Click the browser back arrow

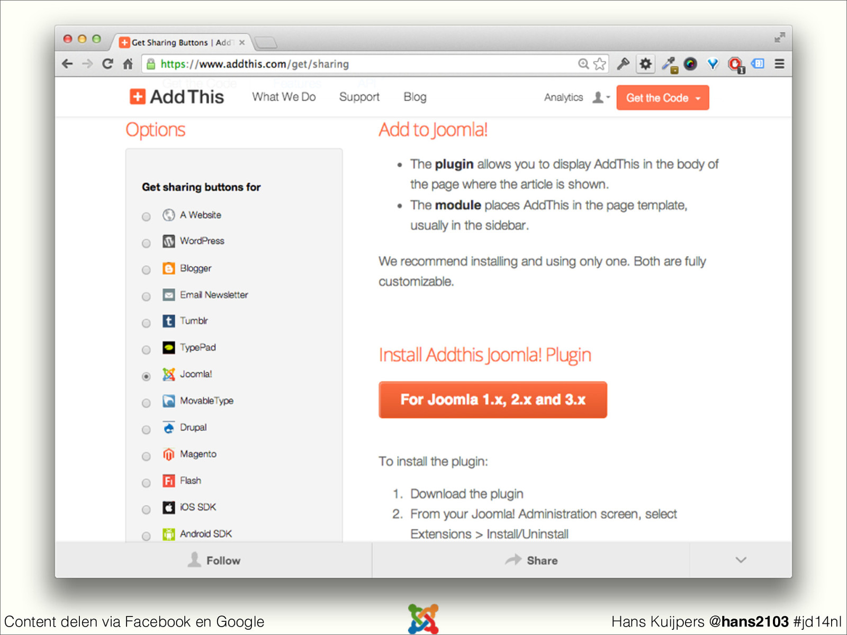pyautogui.click(x=67, y=64)
